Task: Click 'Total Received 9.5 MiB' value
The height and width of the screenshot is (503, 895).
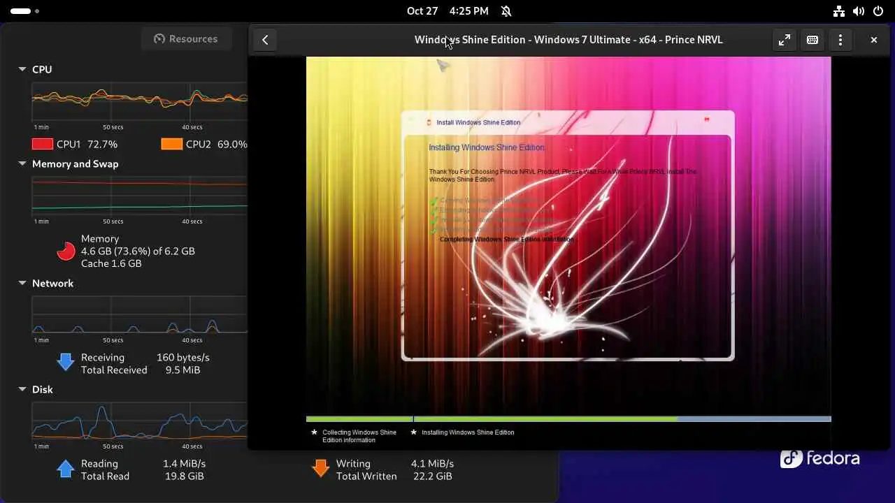Action: point(183,370)
